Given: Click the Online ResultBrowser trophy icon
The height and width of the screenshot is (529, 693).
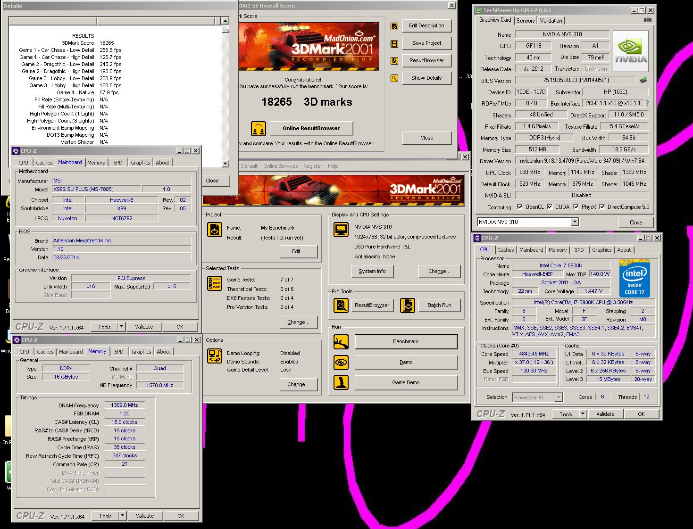Looking at the screenshot, I should [258, 128].
